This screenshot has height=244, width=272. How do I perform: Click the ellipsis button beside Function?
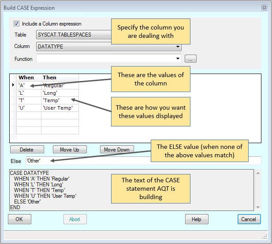tap(190, 59)
